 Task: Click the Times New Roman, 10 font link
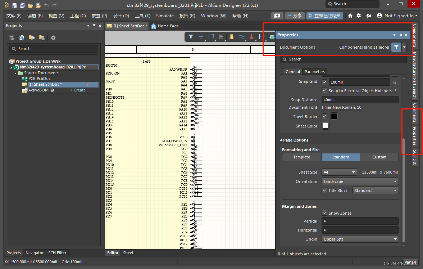coord(341,107)
